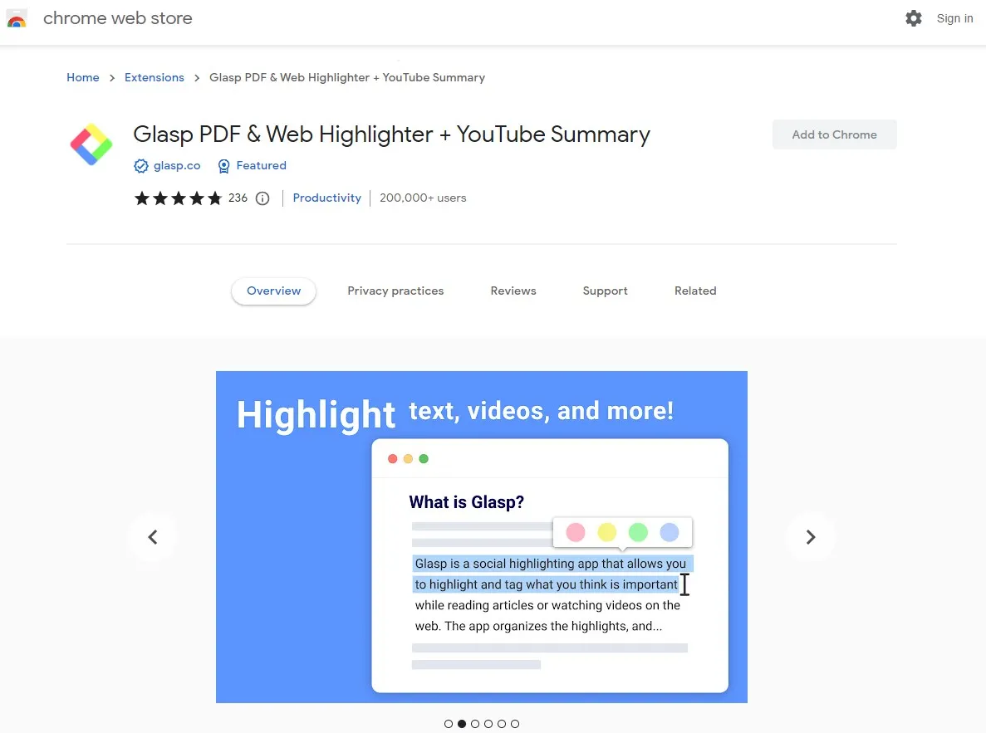Viewport: 986px width, 733px height.
Task: Click the Chrome Web Store rainbow logo
Action: pos(17,18)
